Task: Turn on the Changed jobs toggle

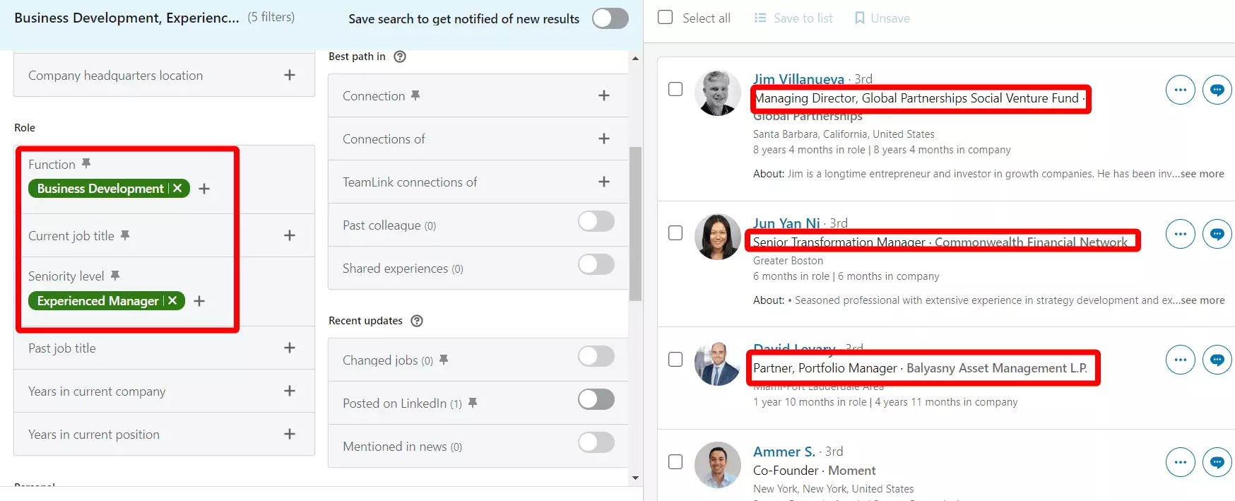Action: [596, 356]
